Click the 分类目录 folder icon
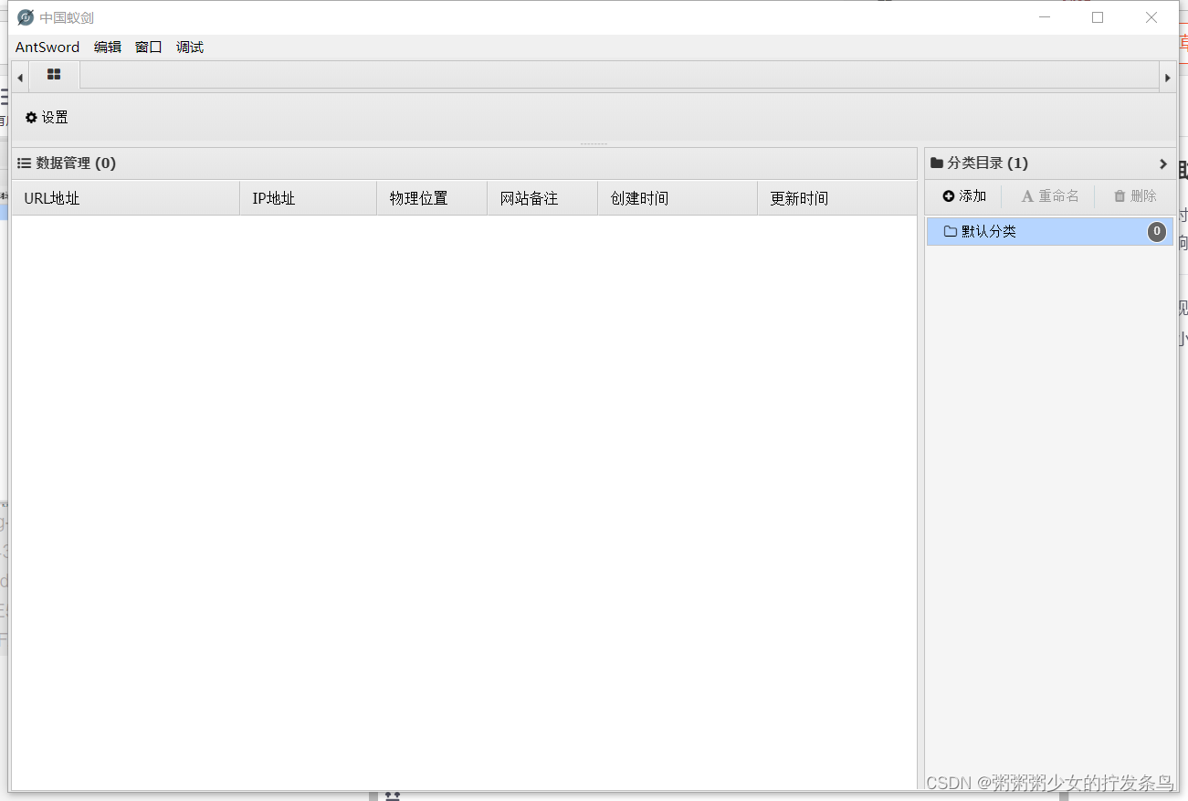The height and width of the screenshot is (801, 1188). (x=937, y=163)
